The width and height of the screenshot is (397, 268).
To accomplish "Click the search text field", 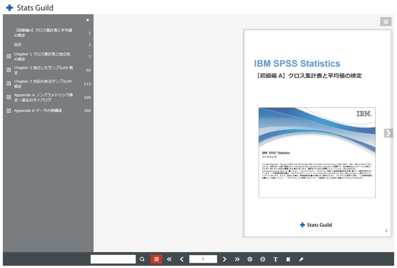I will tap(113, 259).
